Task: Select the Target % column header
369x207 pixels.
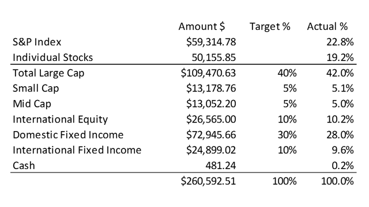Action: pos(270,26)
